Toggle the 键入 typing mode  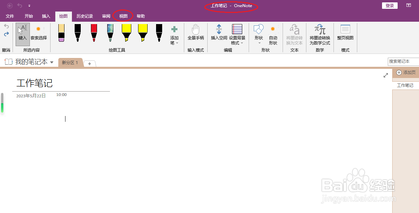(23, 34)
